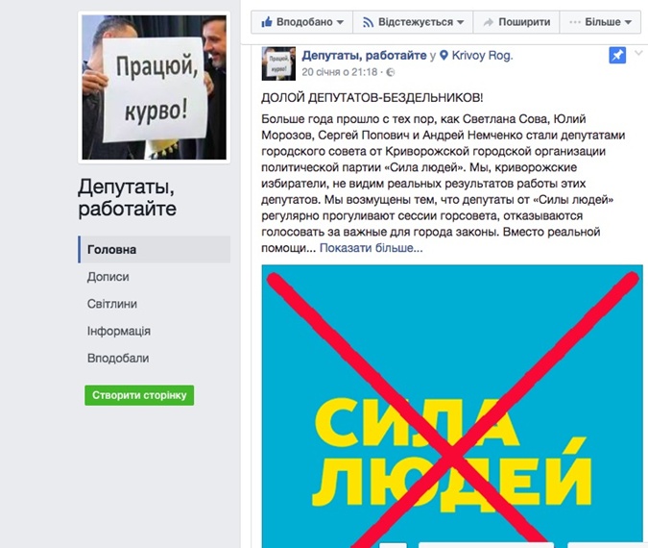Open the crossed-out Сила людей post image
The width and height of the screenshot is (648, 548).
452,406
